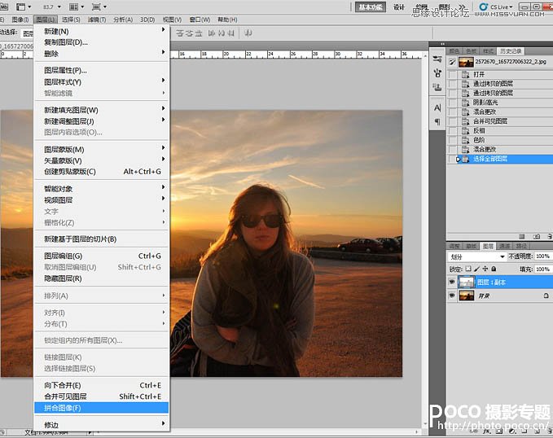Screen dimensions: 553x438
Task: Click the 基本功能 workspace button
Action: (x=371, y=7)
